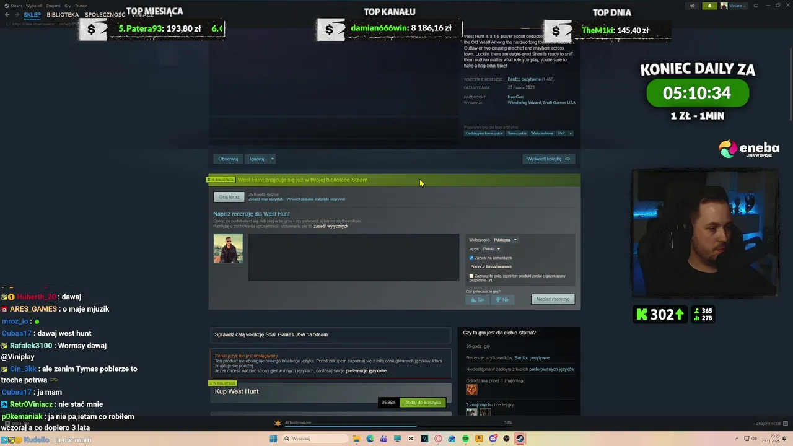Open Snail Games USA collection banner

(x=331, y=334)
